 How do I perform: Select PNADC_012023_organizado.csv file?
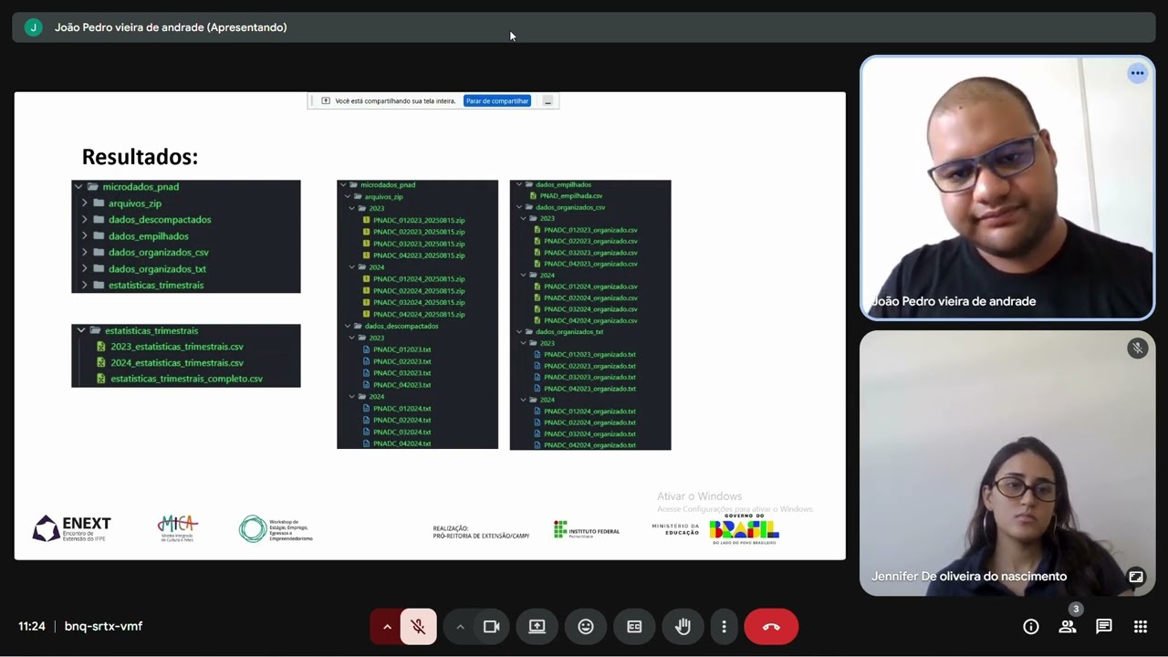pos(590,230)
